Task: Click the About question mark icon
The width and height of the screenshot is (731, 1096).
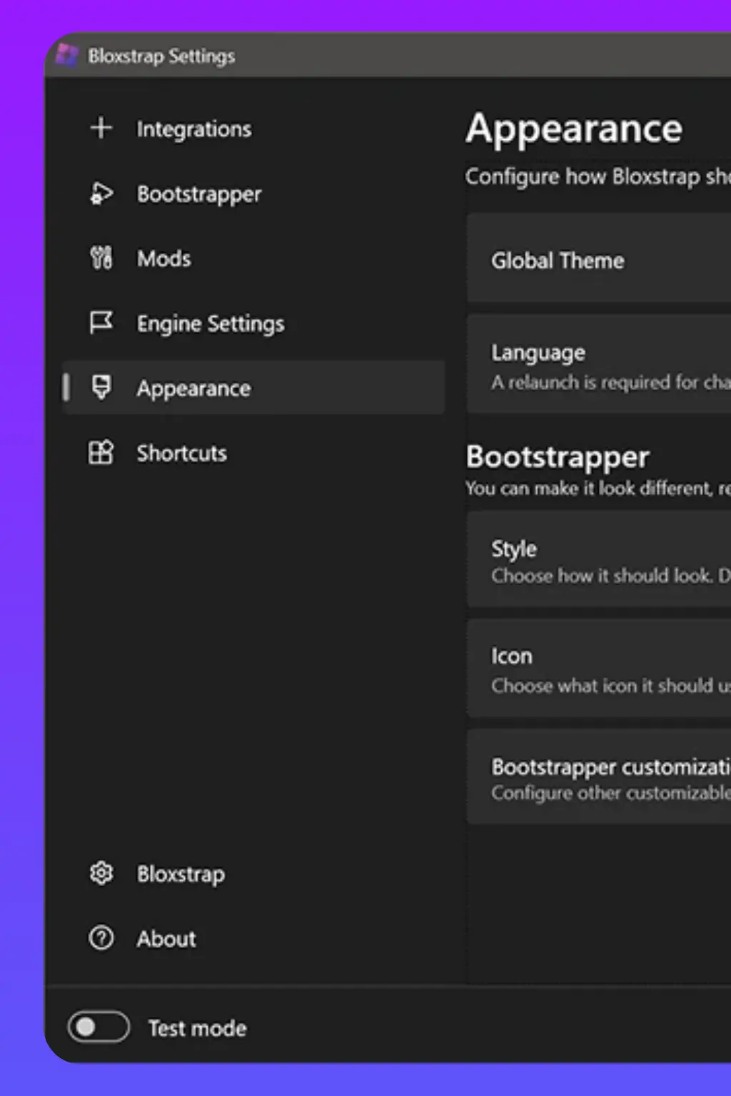Action: 101,938
